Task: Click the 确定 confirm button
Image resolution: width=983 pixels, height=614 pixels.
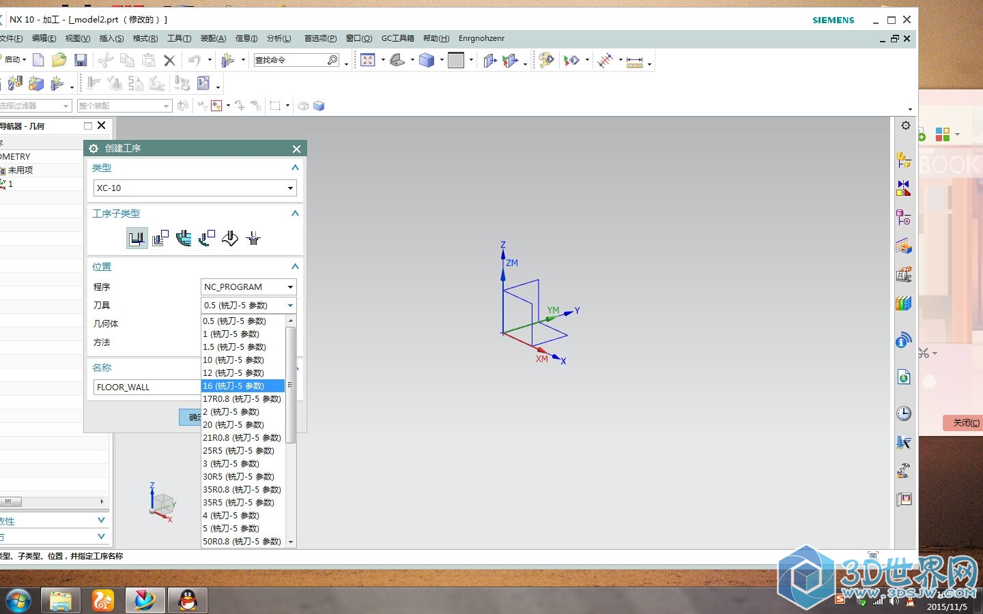Action: pos(190,418)
